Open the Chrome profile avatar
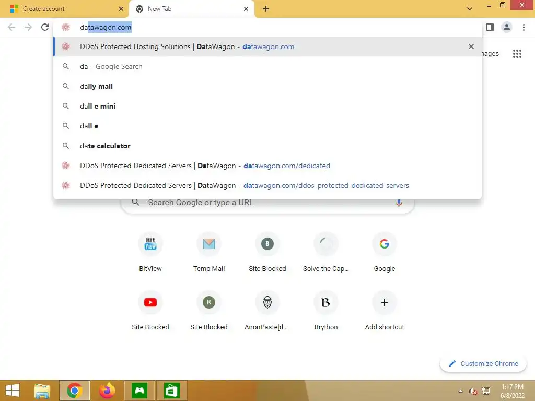535x401 pixels. (x=507, y=27)
